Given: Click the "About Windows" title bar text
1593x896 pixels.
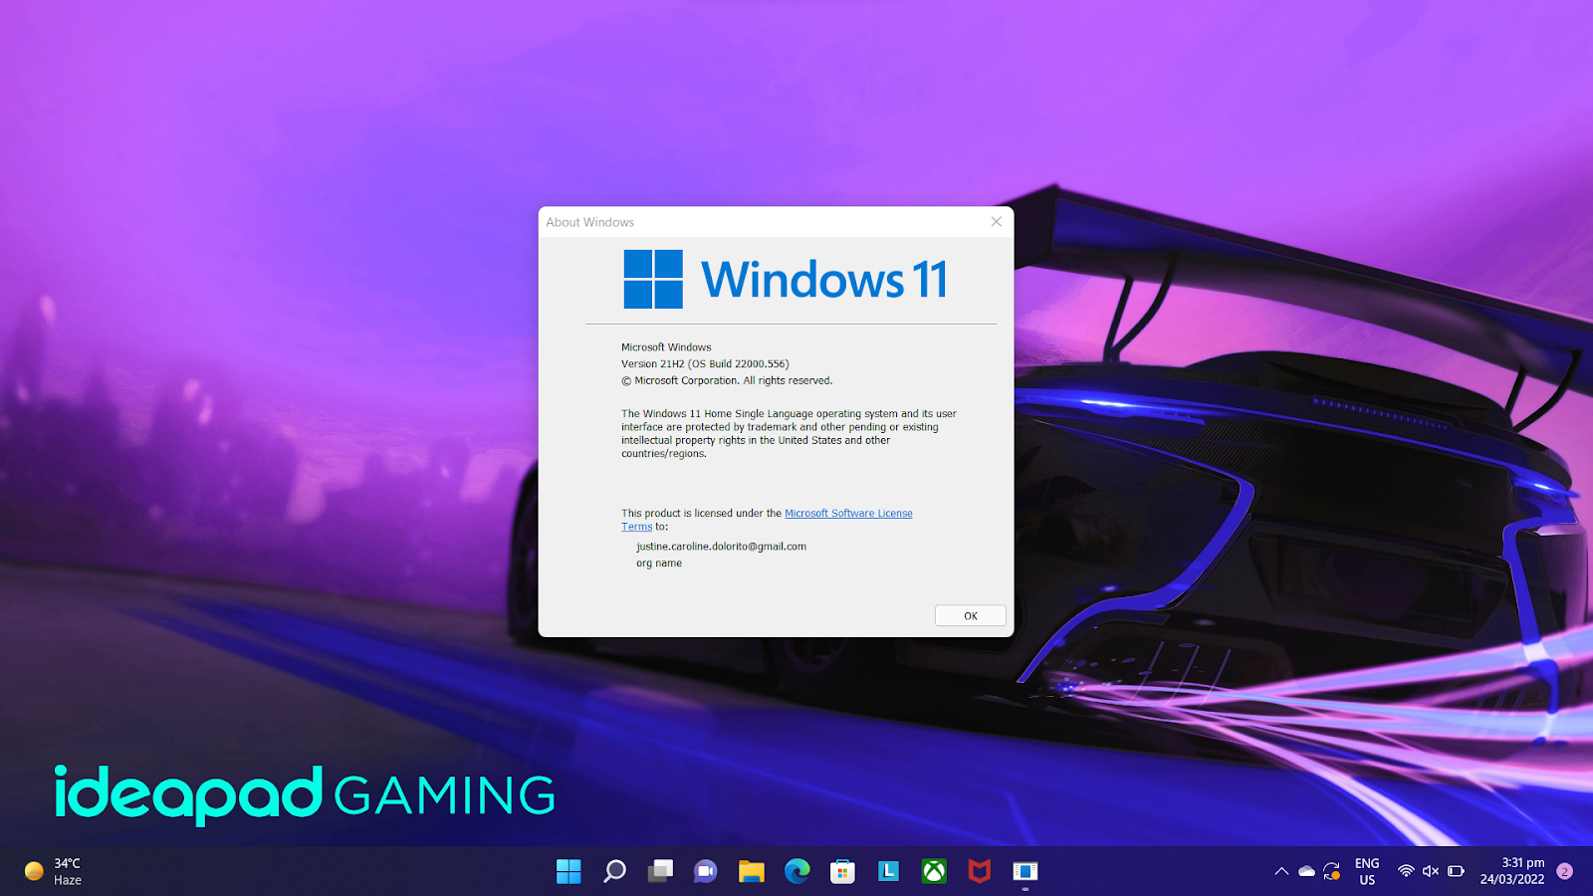Looking at the screenshot, I should tap(589, 222).
